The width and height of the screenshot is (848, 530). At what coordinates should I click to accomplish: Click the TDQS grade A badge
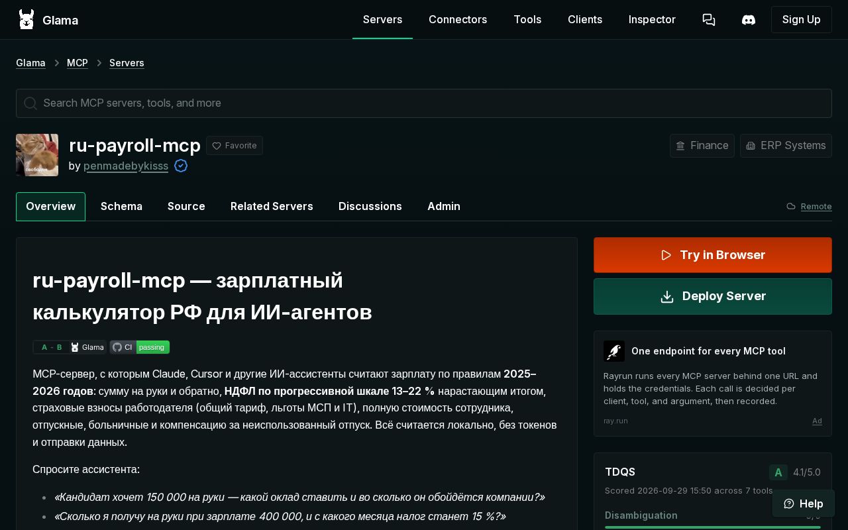tap(778, 472)
